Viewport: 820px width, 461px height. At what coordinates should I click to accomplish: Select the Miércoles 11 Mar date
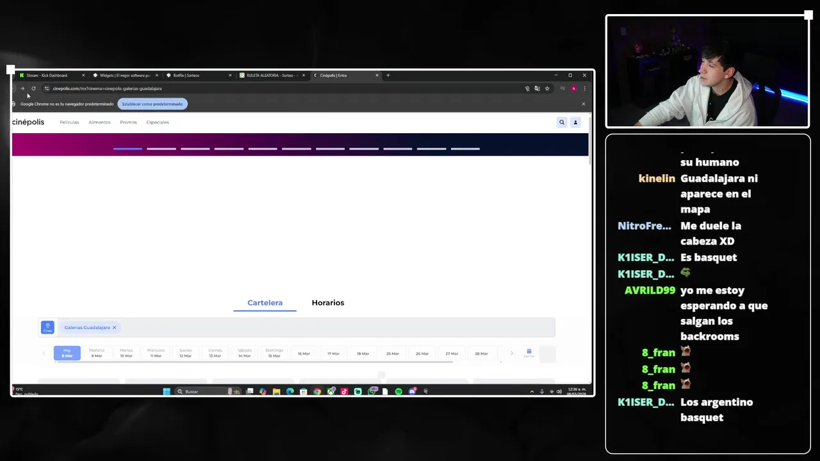156,353
